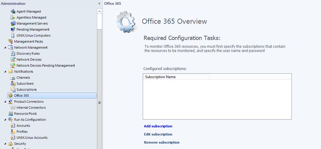Click the Network Devices icon

click(13, 59)
